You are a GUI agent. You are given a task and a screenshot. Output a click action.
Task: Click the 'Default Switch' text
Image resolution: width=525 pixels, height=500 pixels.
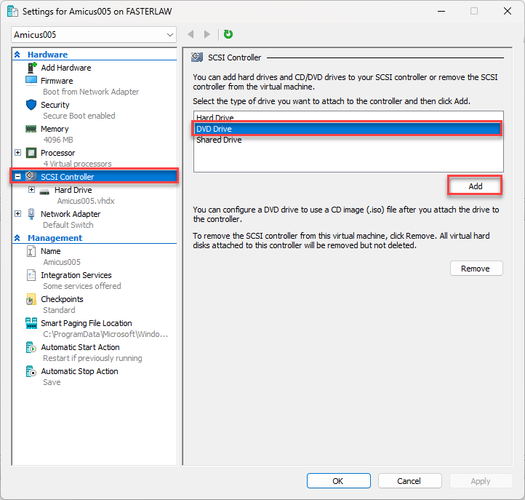(x=68, y=225)
